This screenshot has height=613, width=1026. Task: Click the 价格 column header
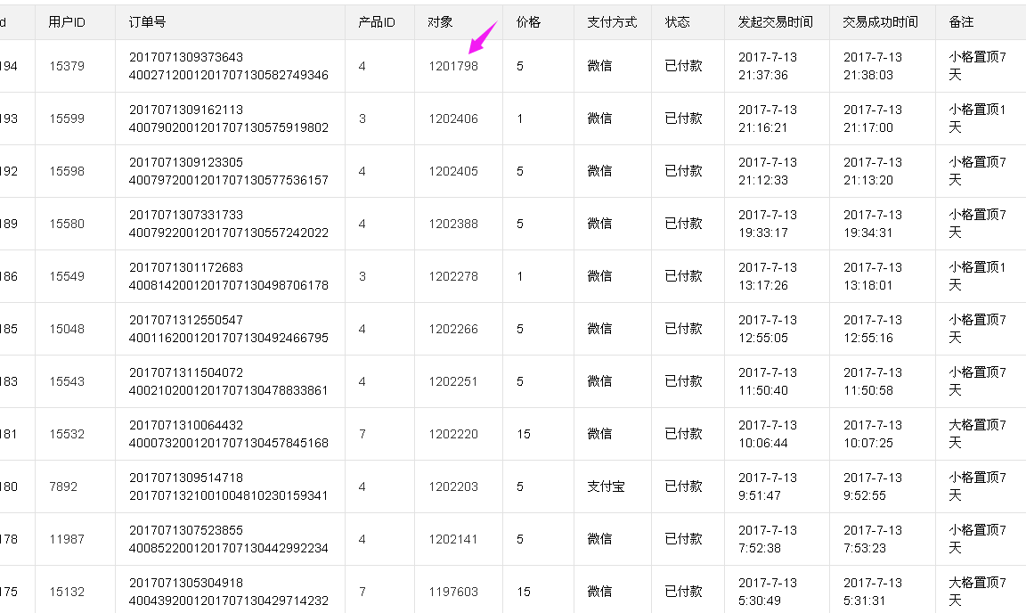point(528,22)
